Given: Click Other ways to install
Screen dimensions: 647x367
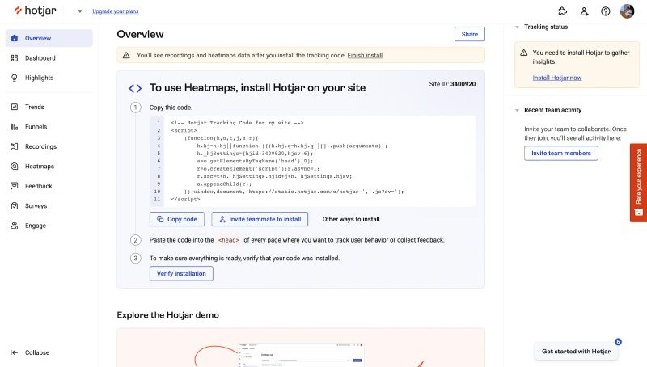Looking at the screenshot, I should pos(351,219).
